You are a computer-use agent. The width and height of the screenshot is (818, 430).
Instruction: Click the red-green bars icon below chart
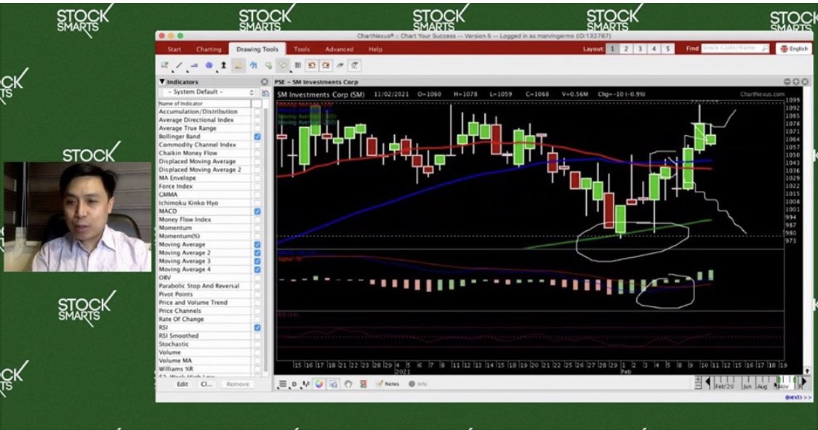point(363,384)
